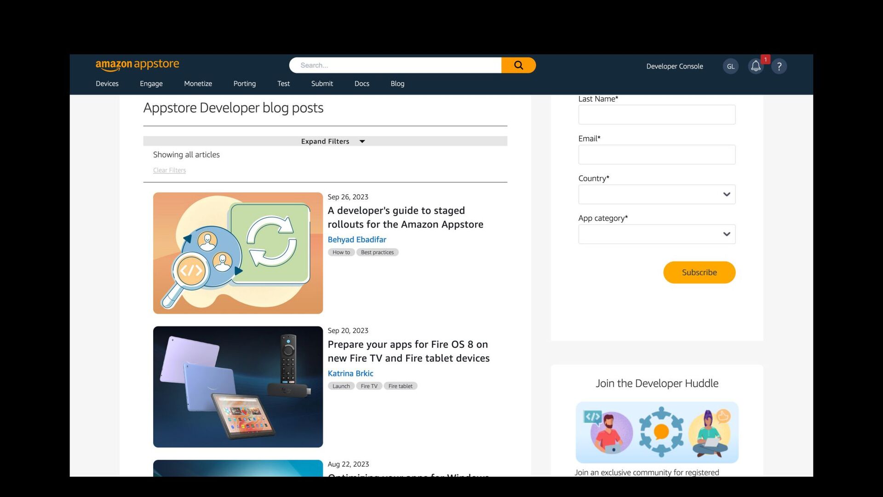Open the Submit menu
Viewport: 883px width, 497px height.
point(322,84)
